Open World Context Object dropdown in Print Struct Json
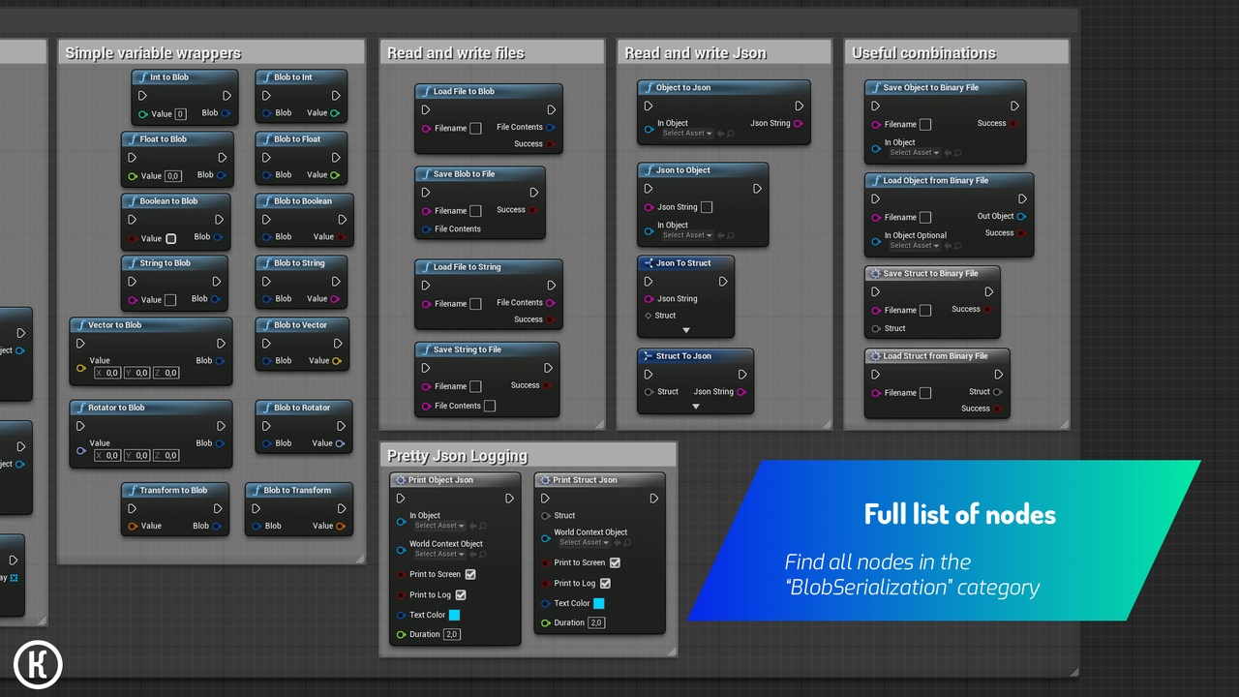Viewport: 1239px width, 697px height. pyautogui.click(x=585, y=542)
